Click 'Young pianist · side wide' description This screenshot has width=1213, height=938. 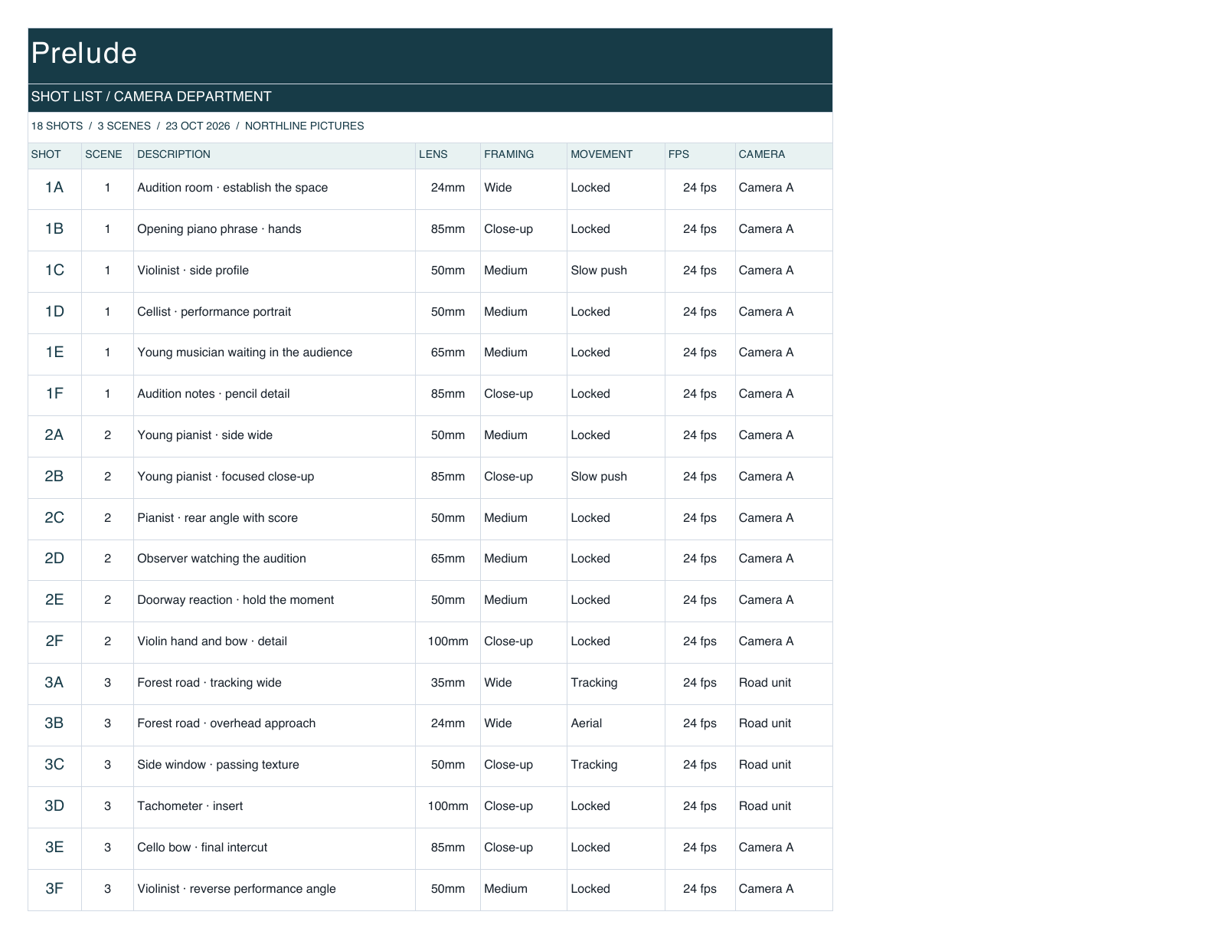pyautogui.click(x=205, y=435)
